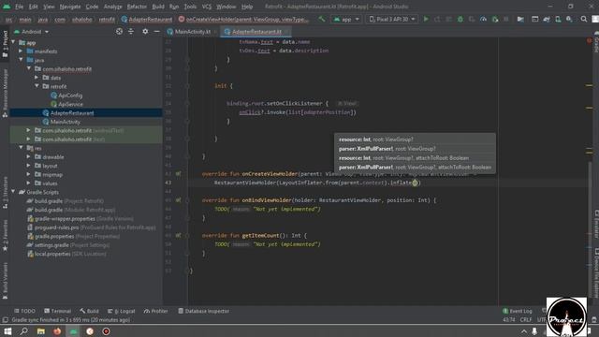The height and width of the screenshot is (337, 599).
Task: Open Project panel settings gear
Action: point(145,31)
